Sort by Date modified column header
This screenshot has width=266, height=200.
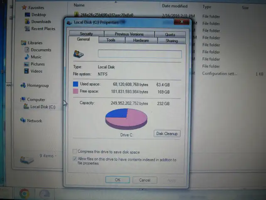175,6
